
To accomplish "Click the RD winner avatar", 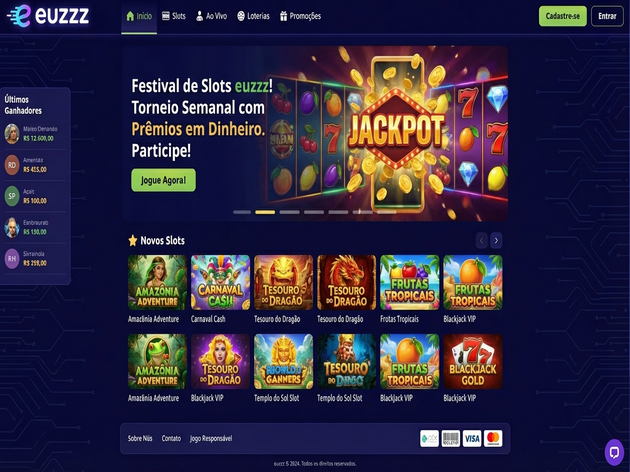I will [x=12, y=165].
